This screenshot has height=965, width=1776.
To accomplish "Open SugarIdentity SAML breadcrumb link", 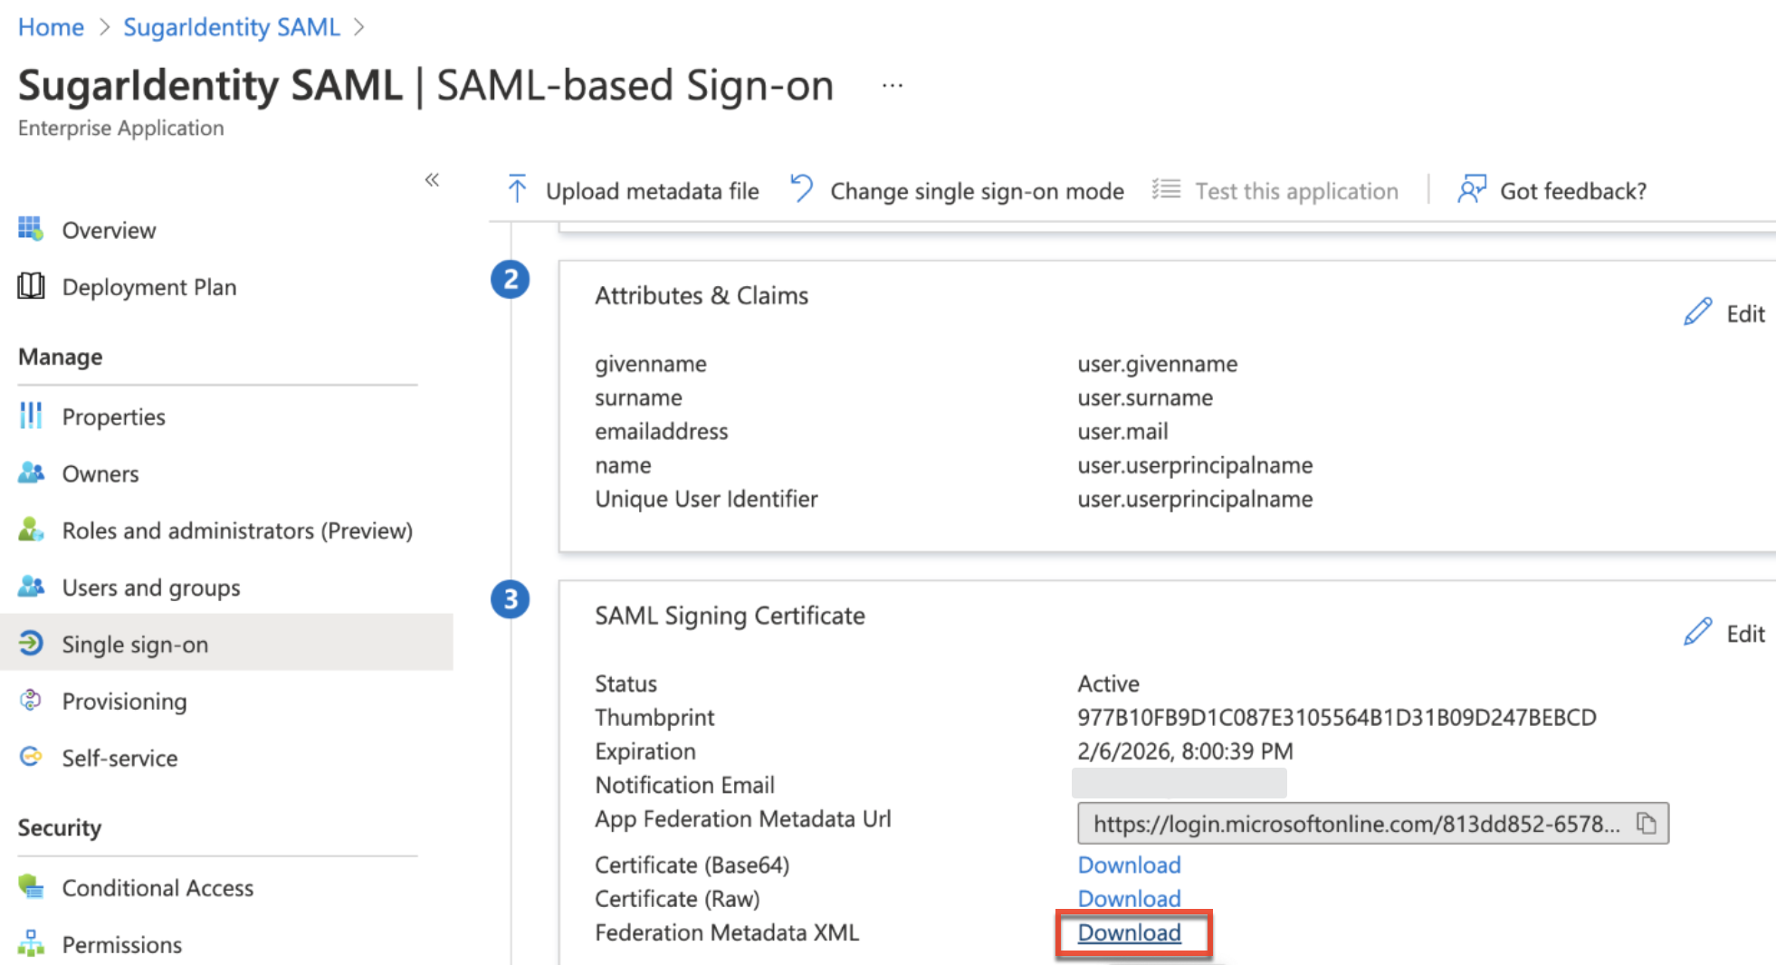I will click(232, 26).
